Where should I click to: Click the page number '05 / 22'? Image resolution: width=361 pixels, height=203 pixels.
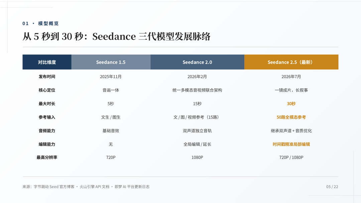point(332,187)
